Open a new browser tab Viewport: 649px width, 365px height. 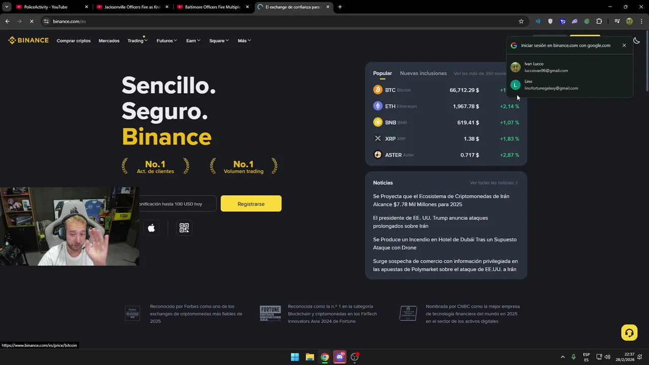(340, 7)
